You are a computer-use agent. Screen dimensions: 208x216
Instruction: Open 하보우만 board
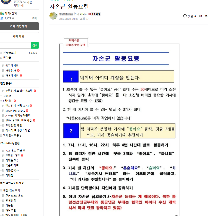tap(11, 210)
